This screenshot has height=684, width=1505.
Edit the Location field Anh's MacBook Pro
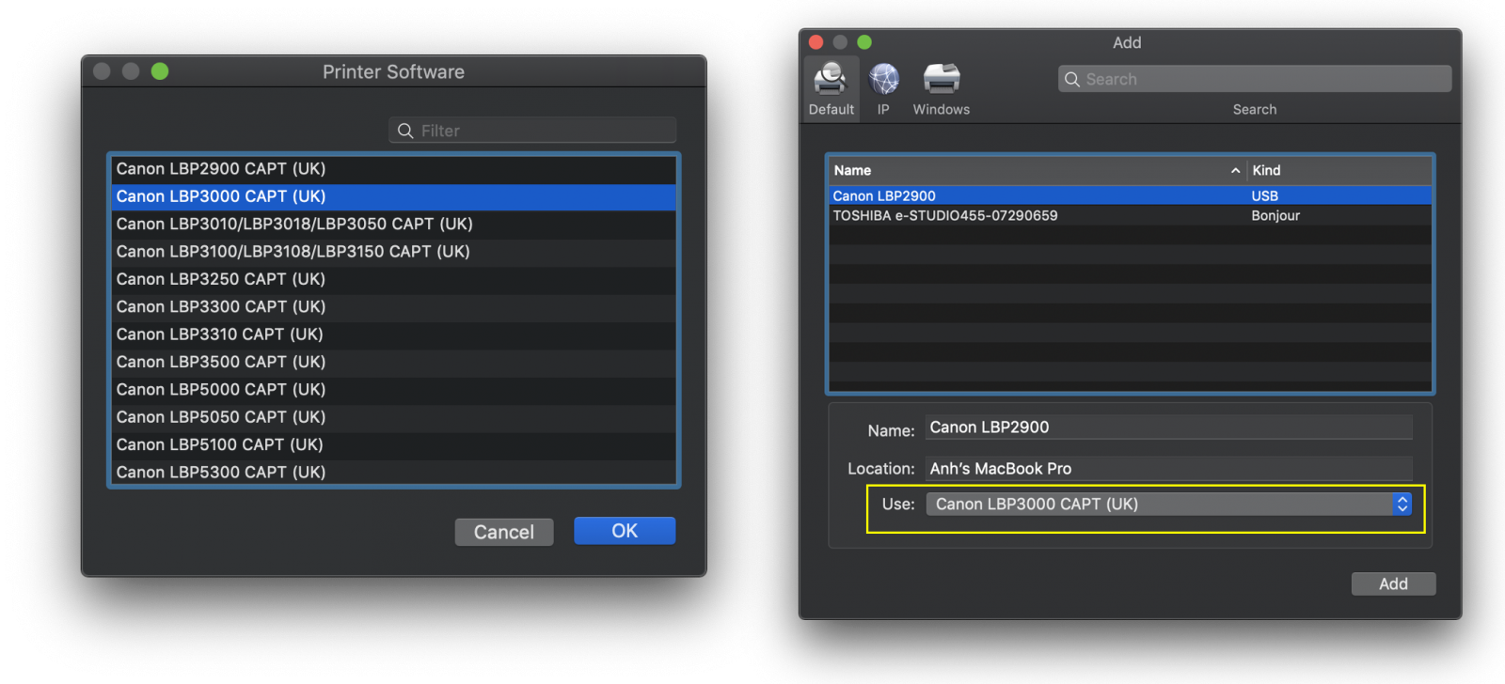point(1169,469)
